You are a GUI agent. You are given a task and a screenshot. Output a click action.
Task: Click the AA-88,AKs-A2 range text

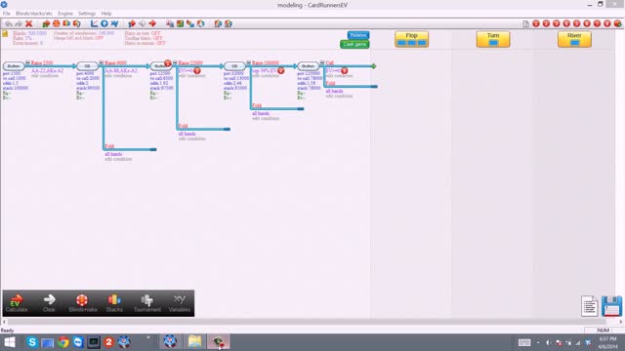[x=121, y=71]
